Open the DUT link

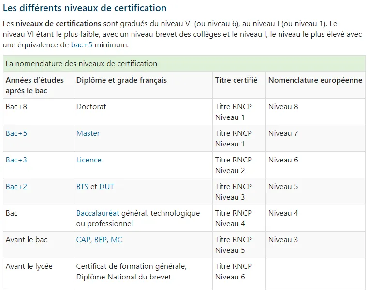[106, 187]
